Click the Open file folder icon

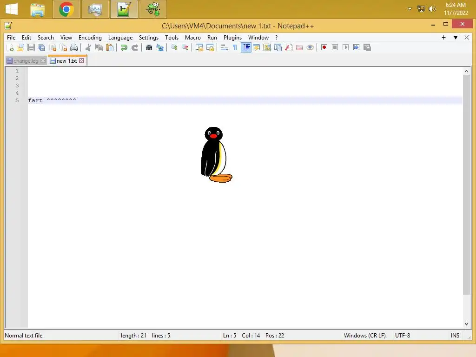[x=20, y=48]
